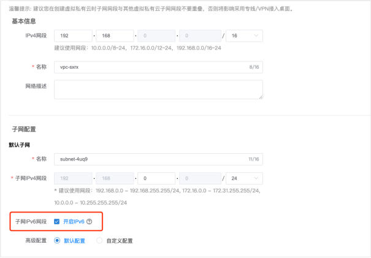Click the resize handle of the 网络描述 box
This screenshot has height=258, width=371.
pos(261,97)
